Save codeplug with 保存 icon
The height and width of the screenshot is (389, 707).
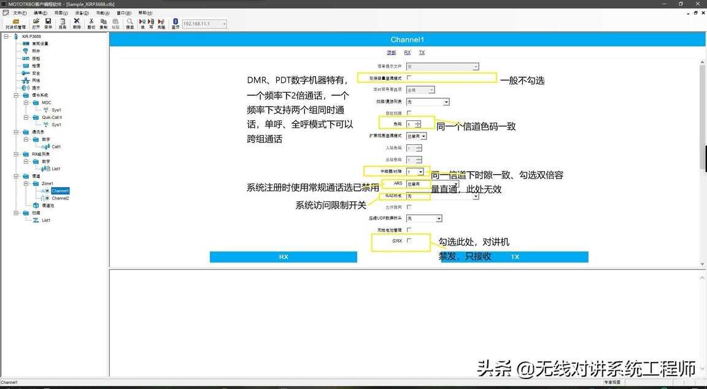pyautogui.click(x=48, y=23)
